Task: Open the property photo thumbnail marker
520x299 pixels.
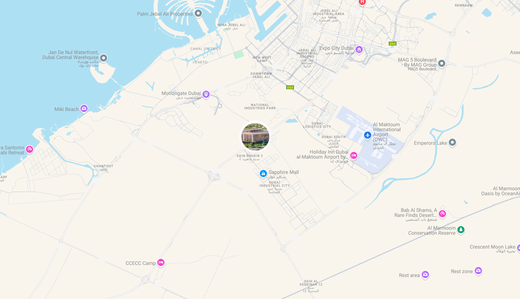Action: click(255, 136)
